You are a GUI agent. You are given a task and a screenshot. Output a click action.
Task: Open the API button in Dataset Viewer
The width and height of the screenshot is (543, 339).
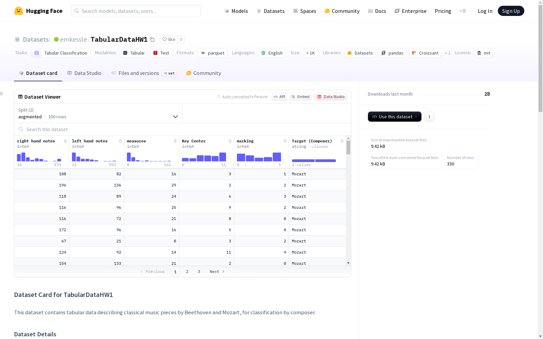pyautogui.click(x=279, y=97)
